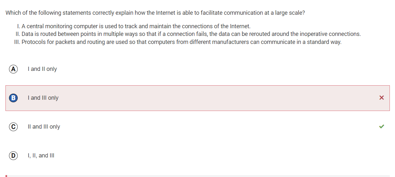Click the red X incorrect icon
Image resolution: width=395 pixels, height=177 pixels.
[x=381, y=98]
